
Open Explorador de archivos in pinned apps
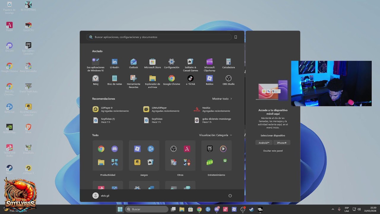click(153, 82)
